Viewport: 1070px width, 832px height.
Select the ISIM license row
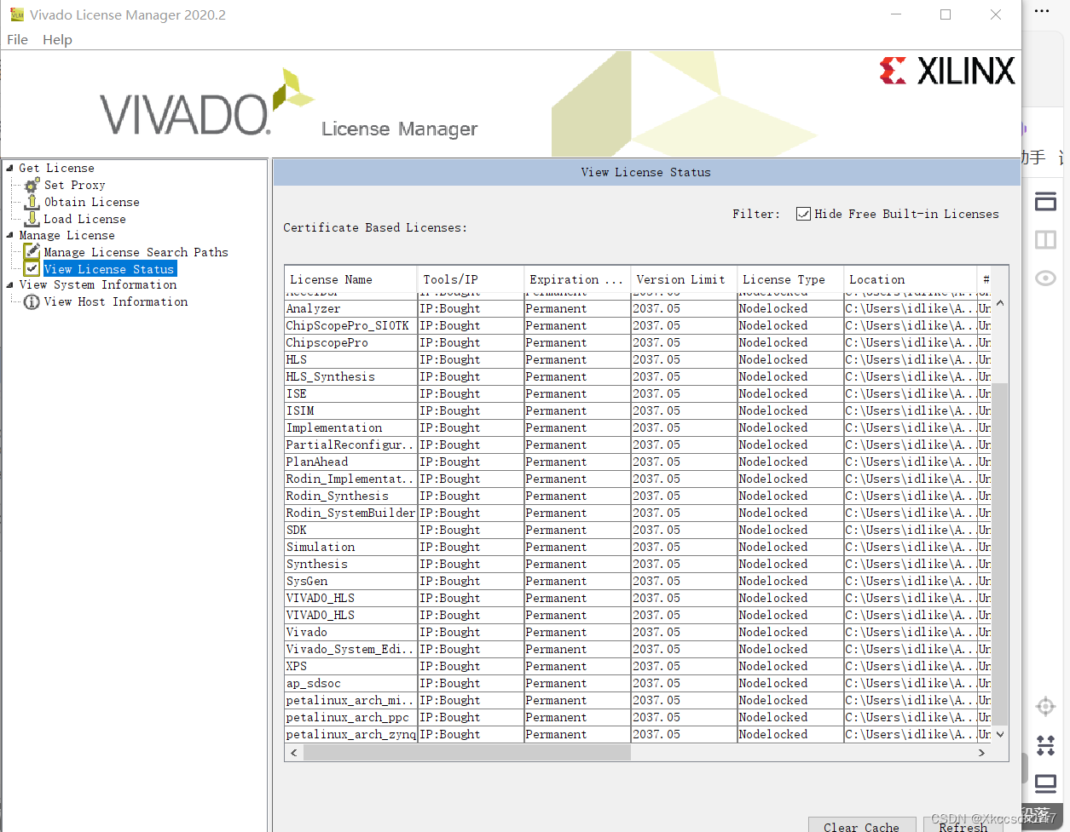(638, 410)
